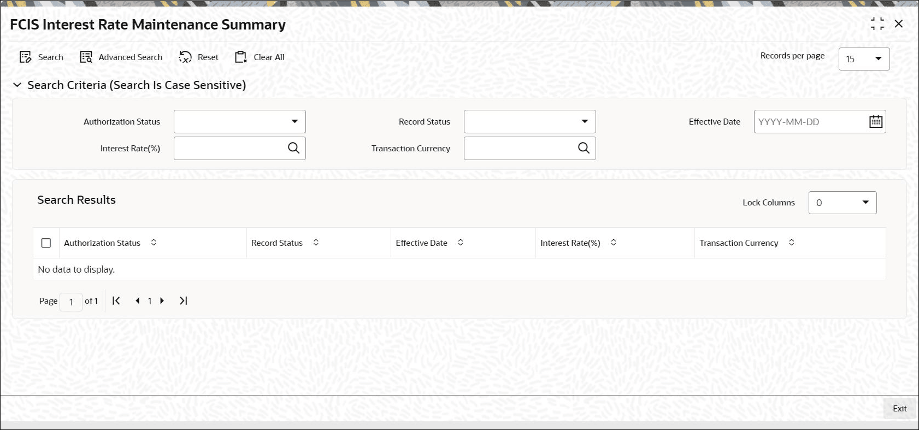
Task: Click the Search toolbar icon
Action: click(x=26, y=57)
